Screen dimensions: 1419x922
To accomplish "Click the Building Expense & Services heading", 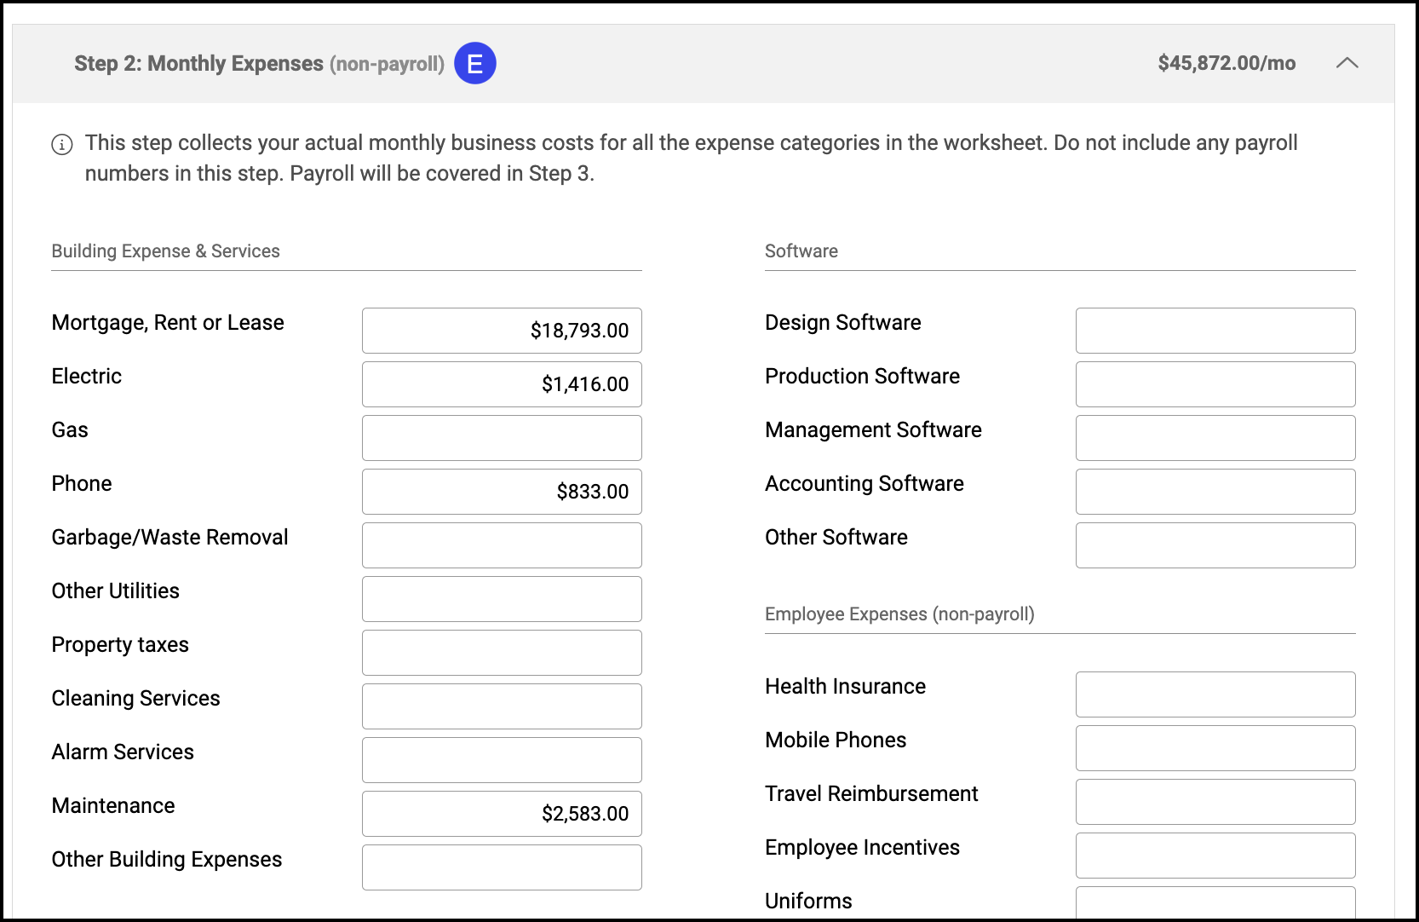I will pyautogui.click(x=165, y=251).
